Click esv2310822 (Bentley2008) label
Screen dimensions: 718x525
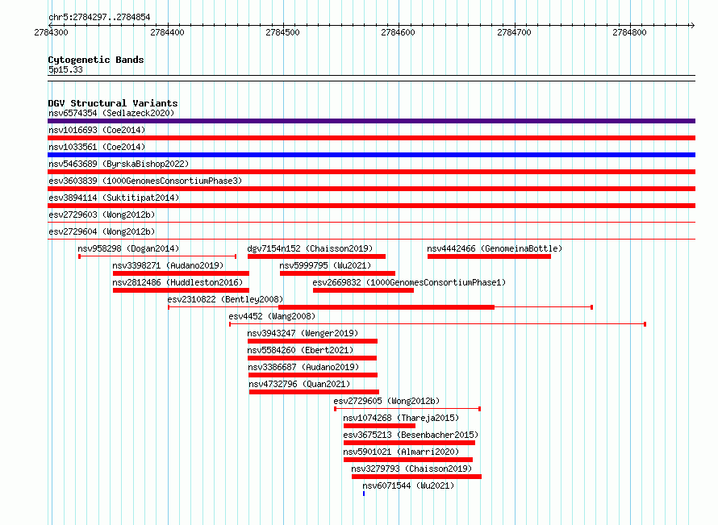pyautogui.click(x=225, y=299)
